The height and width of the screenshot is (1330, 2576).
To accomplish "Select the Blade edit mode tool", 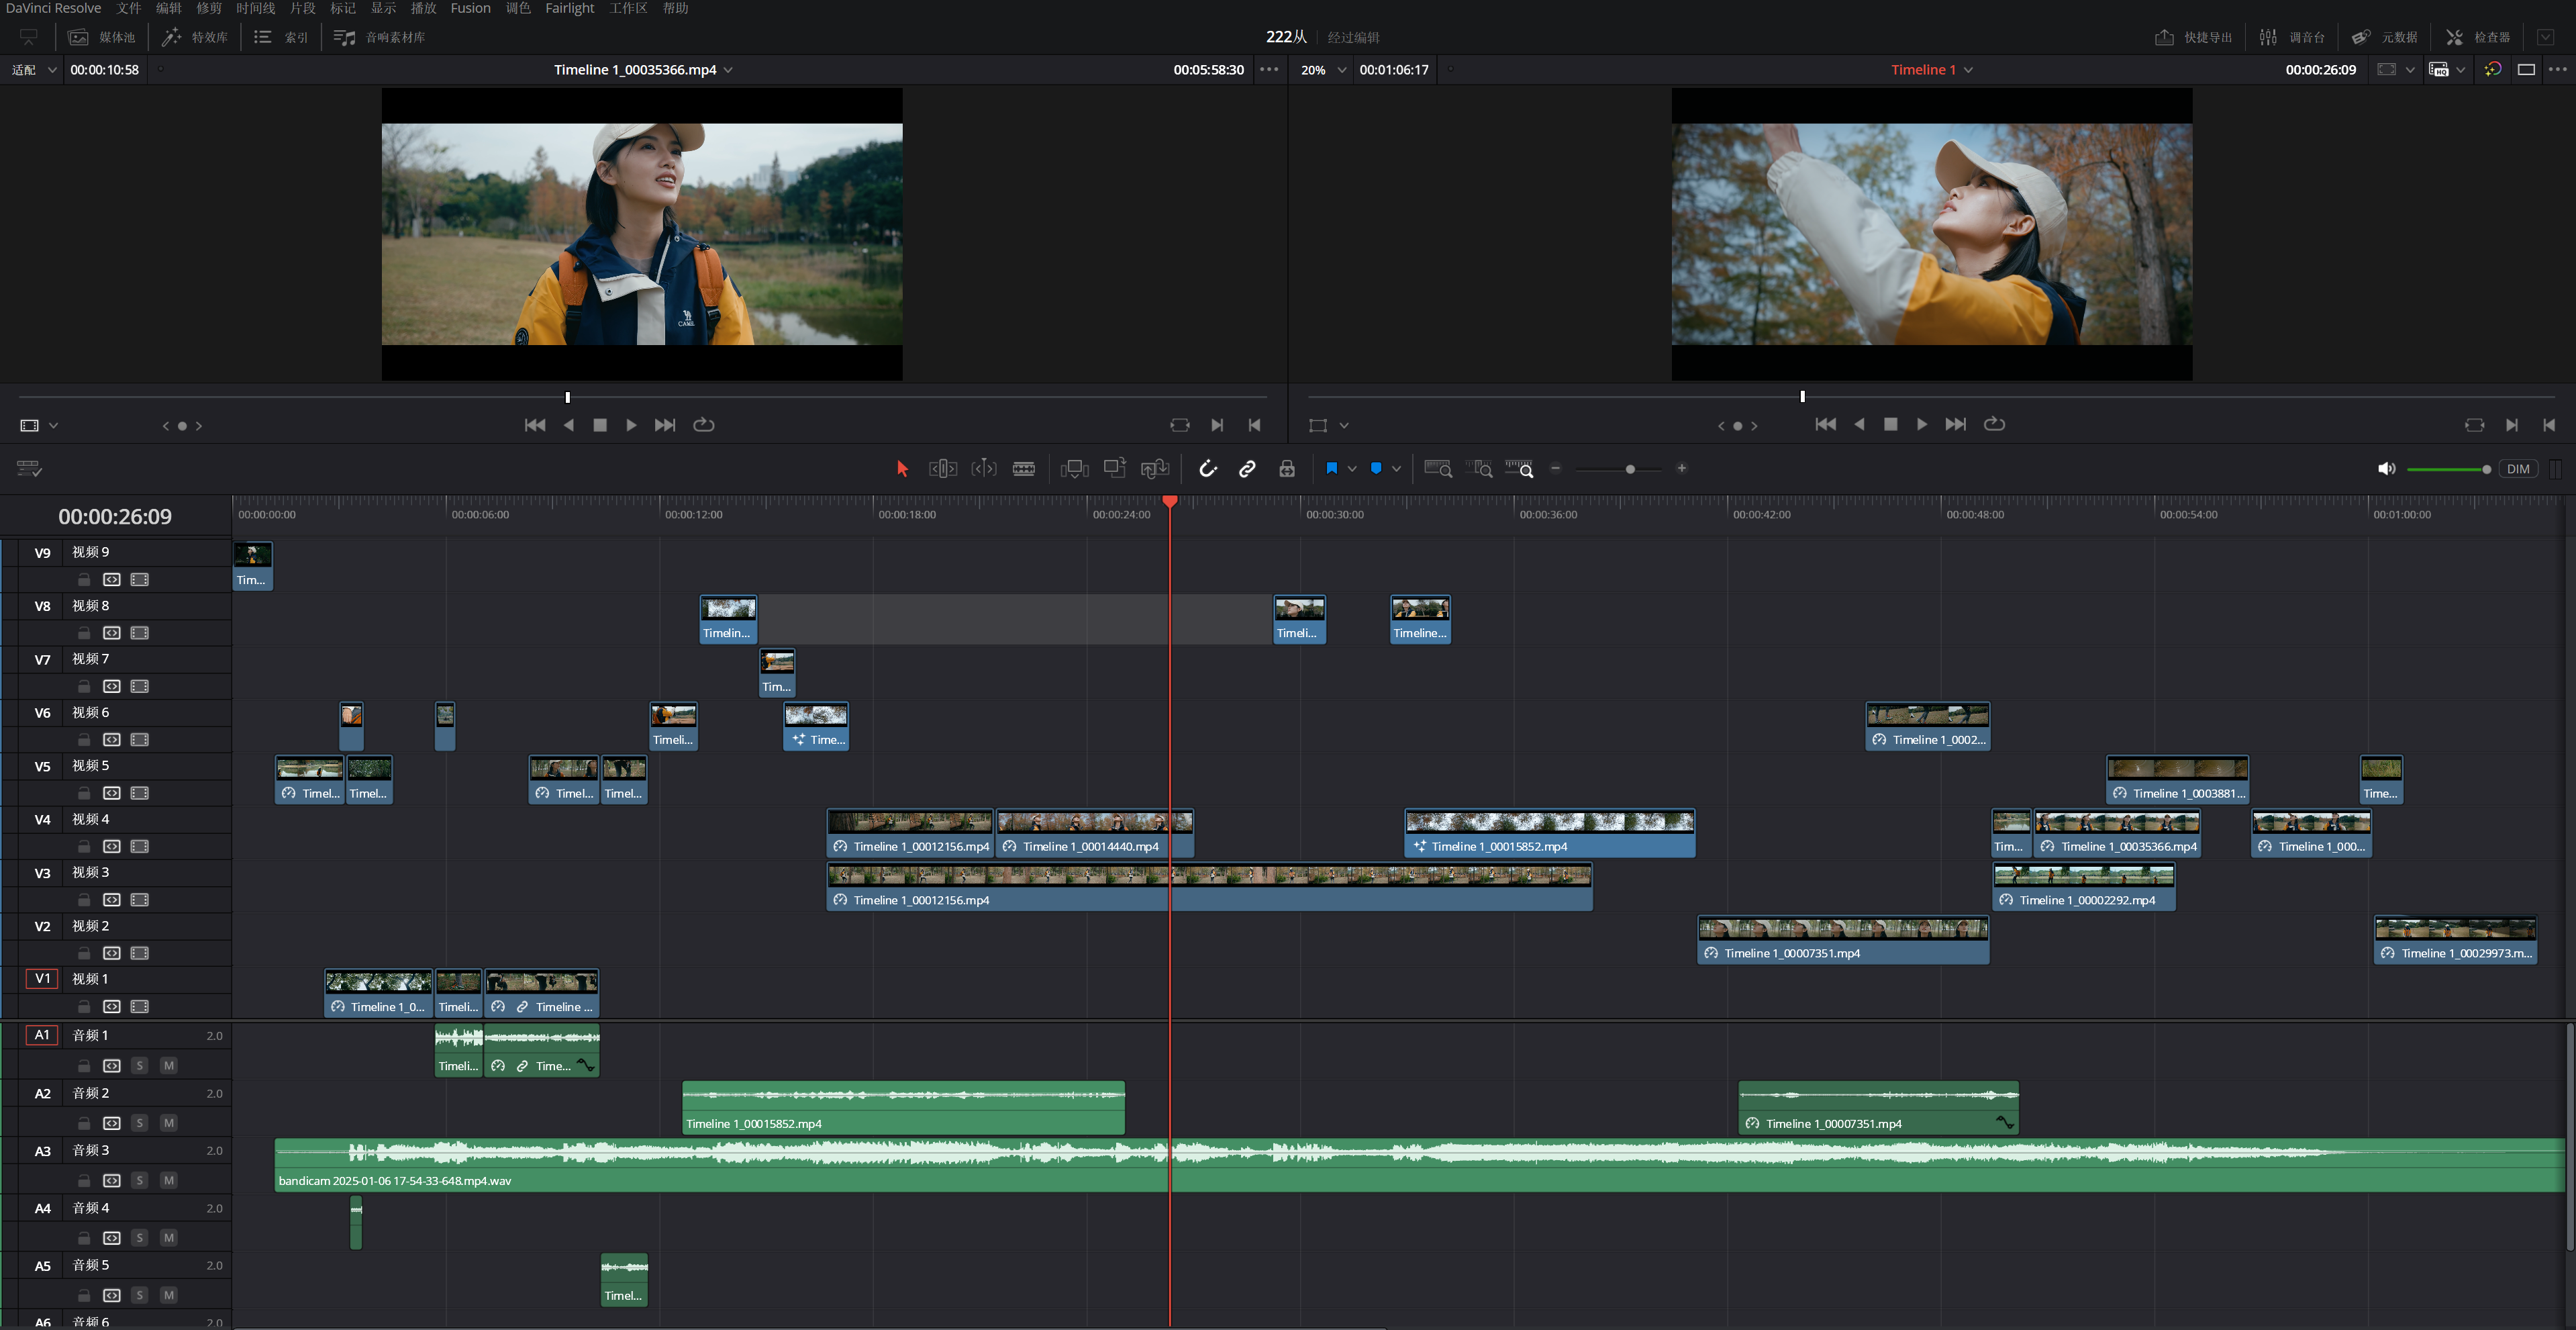I will pyautogui.click(x=1023, y=469).
